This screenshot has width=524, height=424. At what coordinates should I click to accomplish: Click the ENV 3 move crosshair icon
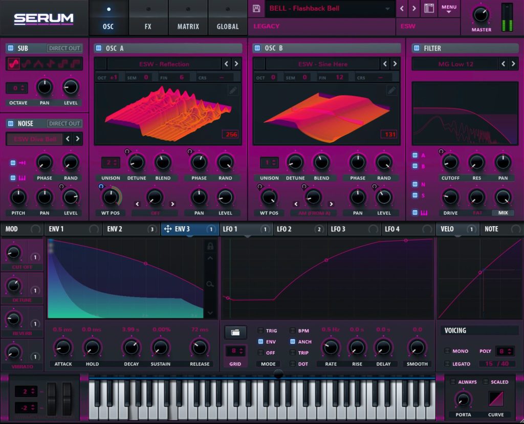click(x=168, y=229)
